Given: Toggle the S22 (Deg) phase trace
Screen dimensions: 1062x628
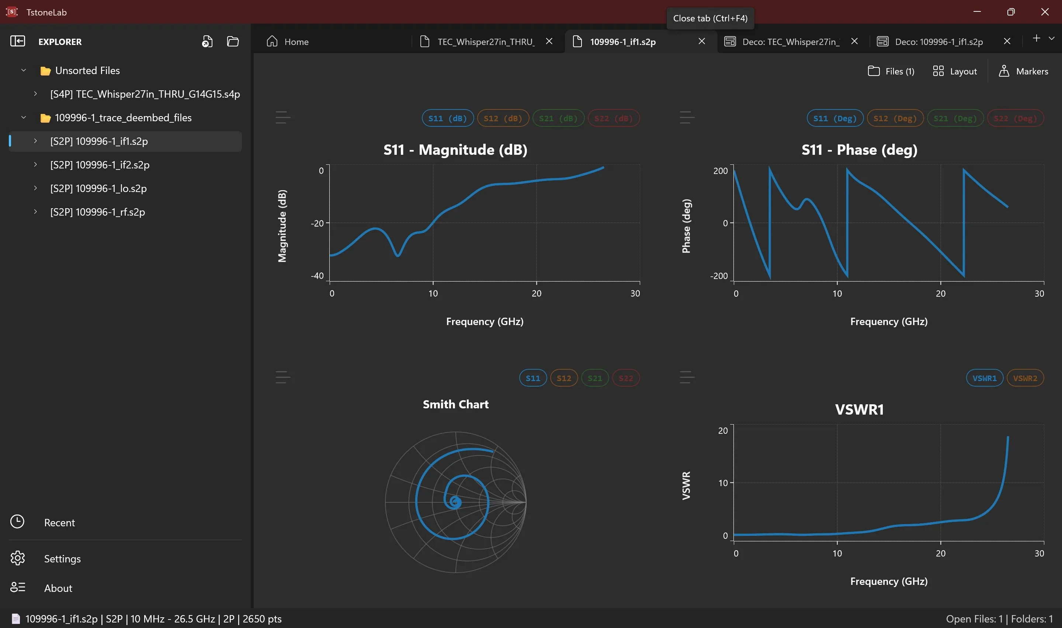Looking at the screenshot, I should (1016, 118).
